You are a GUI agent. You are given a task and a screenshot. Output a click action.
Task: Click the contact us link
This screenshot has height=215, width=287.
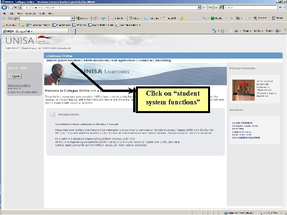click(x=145, y=61)
